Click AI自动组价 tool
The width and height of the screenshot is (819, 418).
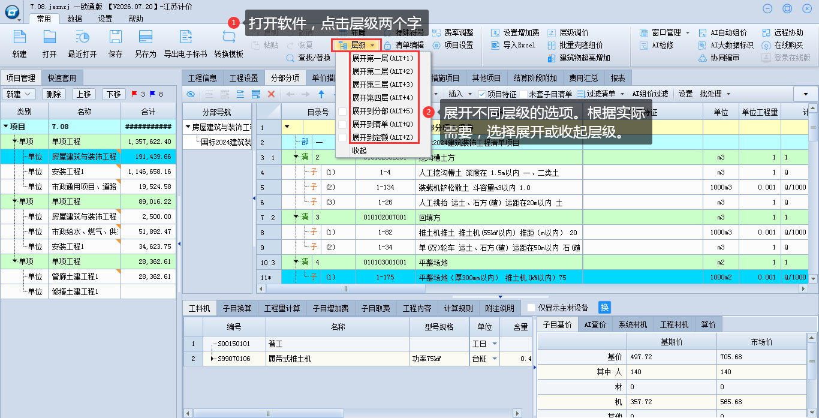click(722, 32)
